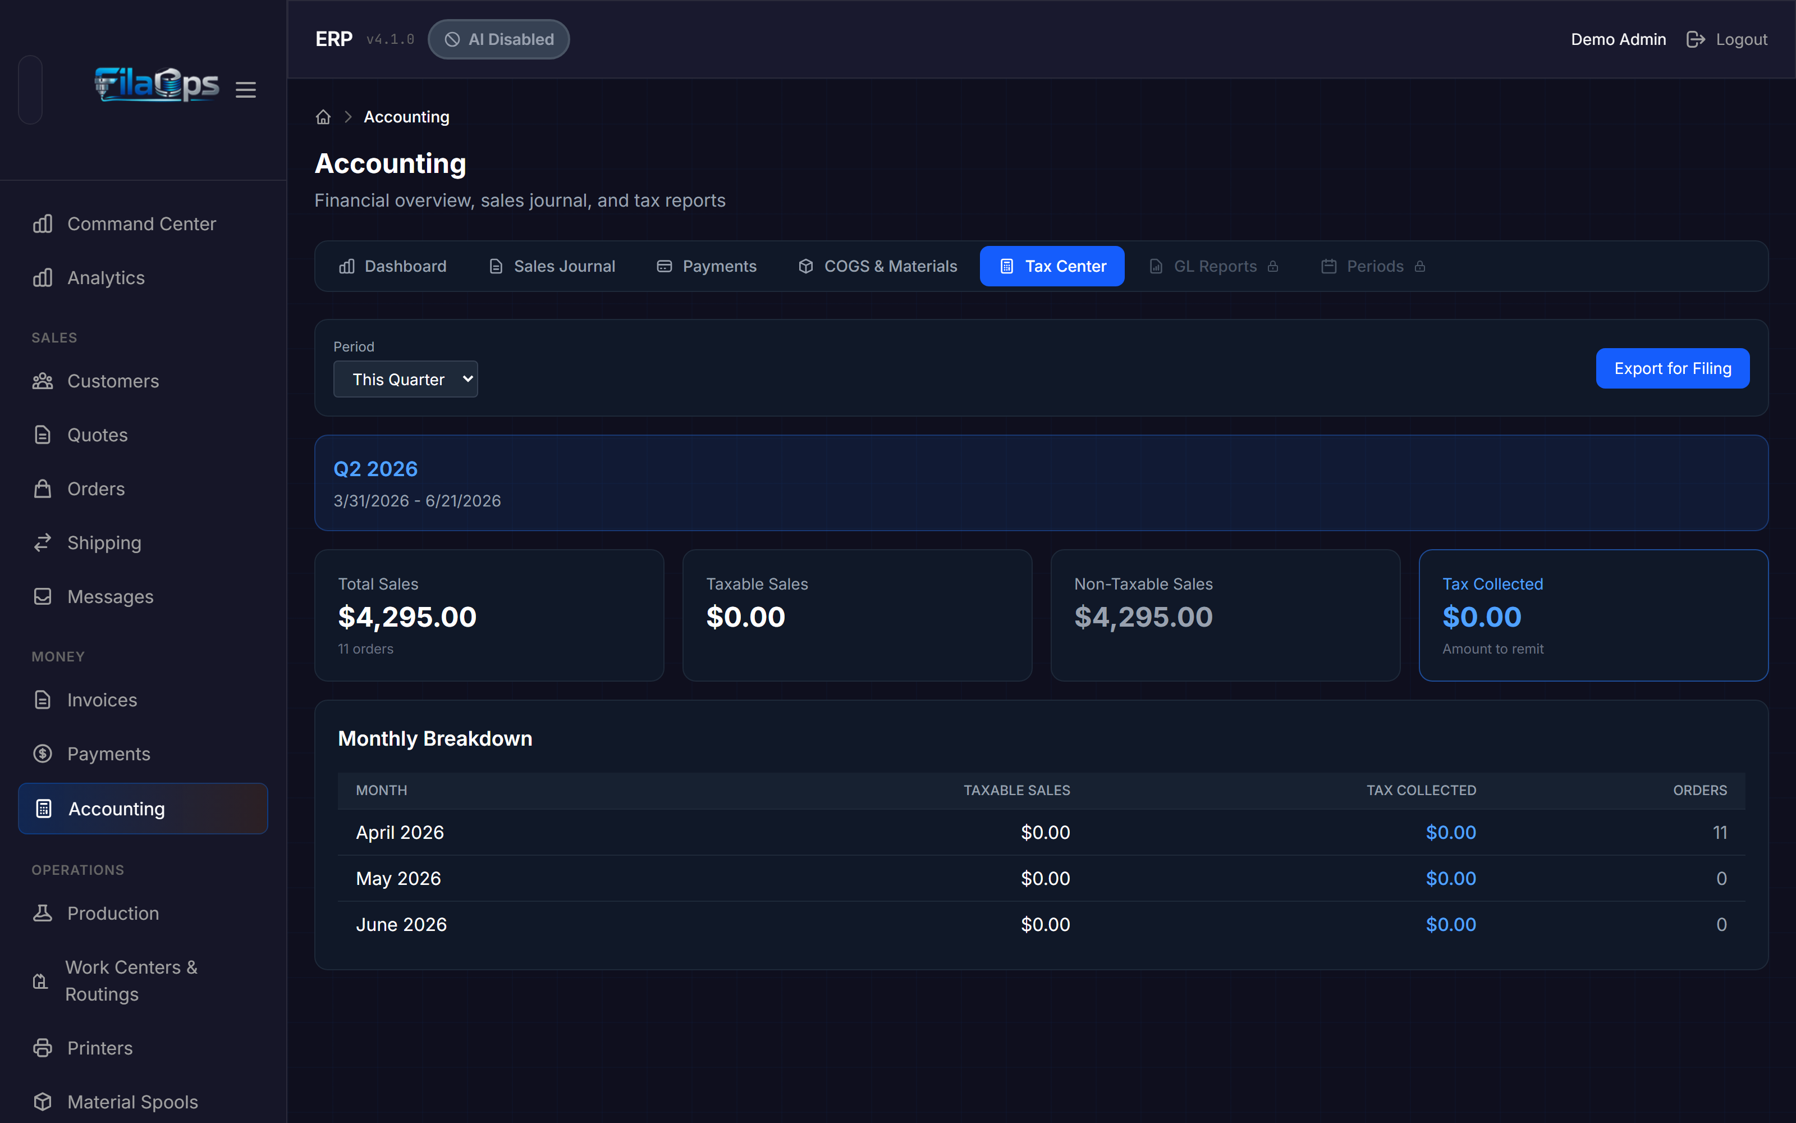
Task: Toggle the sidebar hamburger menu
Action: [x=246, y=90]
